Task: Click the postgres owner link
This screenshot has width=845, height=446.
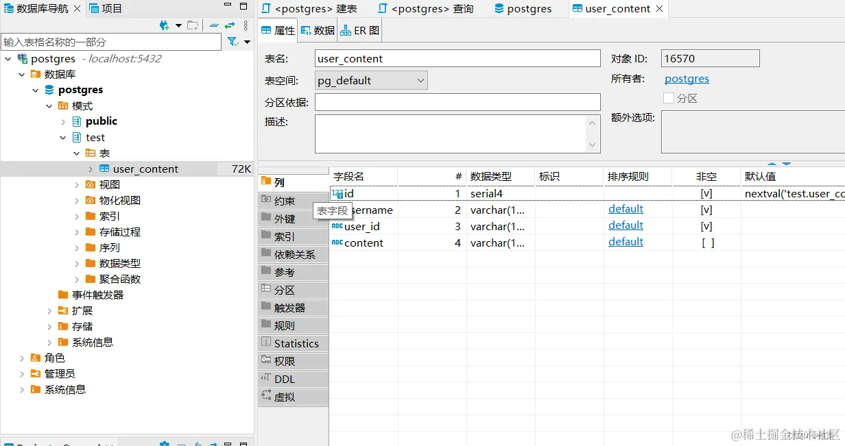Action: pyautogui.click(x=687, y=79)
